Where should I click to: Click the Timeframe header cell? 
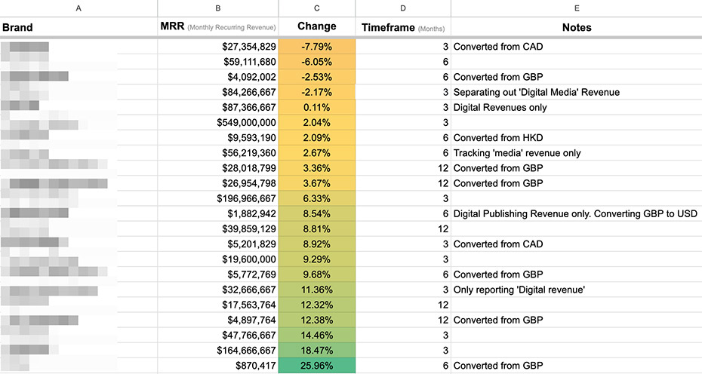[403, 27]
